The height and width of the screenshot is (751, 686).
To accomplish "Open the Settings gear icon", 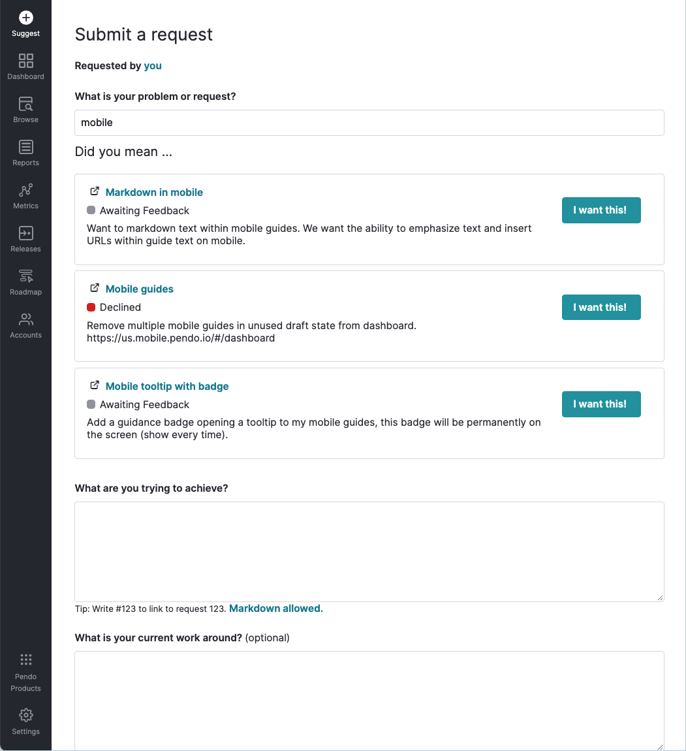I will [x=26, y=715].
